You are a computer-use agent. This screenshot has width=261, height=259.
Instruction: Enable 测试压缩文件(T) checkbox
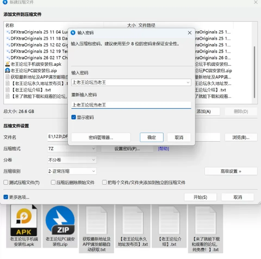point(6,182)
